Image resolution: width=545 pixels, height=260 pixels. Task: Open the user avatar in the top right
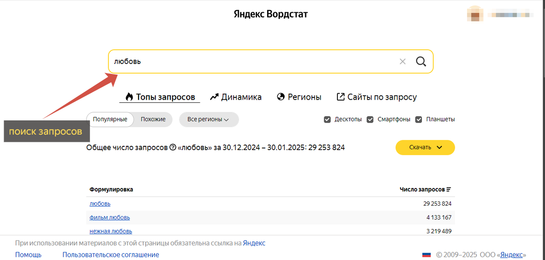coord(475,14)
